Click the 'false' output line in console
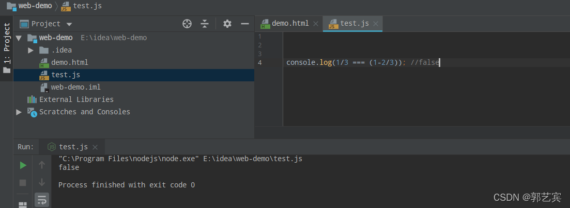 click(x=69, y=167)
